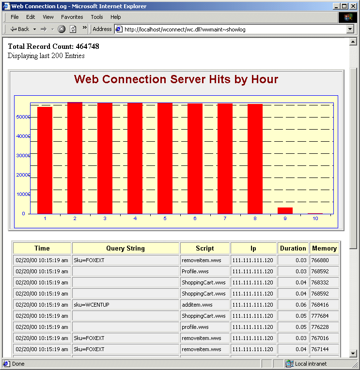Open the Tools menu
The height and width of the screenshot is (370, 360).
(x=97, y=17)
